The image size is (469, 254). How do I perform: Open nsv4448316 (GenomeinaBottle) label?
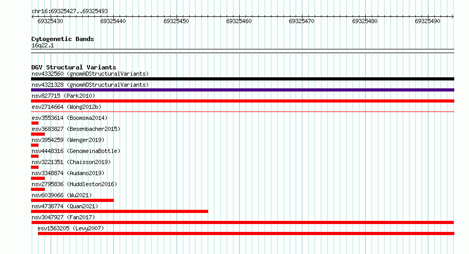click(x=76, y=151)
